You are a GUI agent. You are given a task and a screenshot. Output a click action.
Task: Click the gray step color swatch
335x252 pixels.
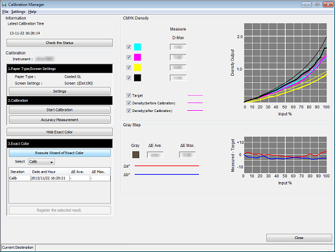135,155
